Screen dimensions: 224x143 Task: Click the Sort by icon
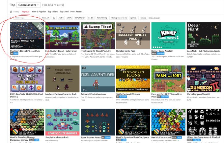point(11,12)
